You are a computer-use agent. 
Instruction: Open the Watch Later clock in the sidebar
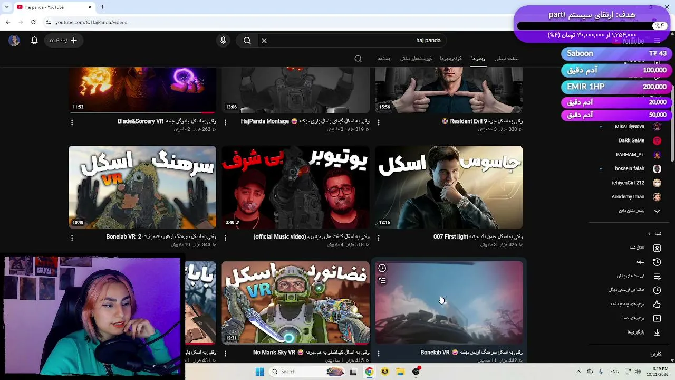tap(657, 290)
